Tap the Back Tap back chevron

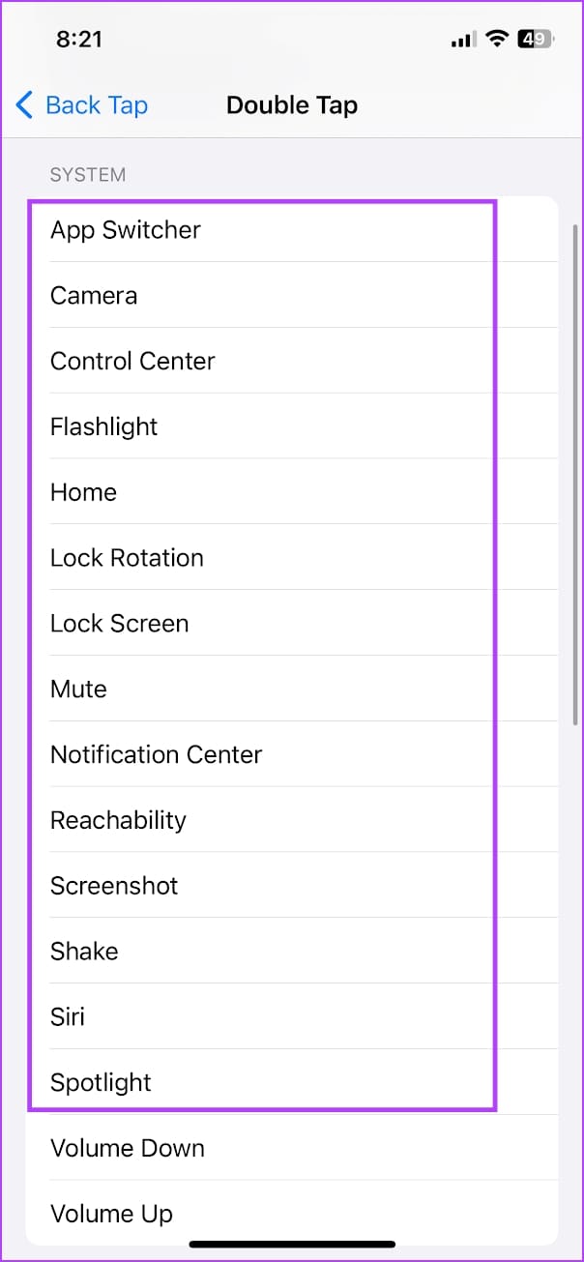click(25, 104)
